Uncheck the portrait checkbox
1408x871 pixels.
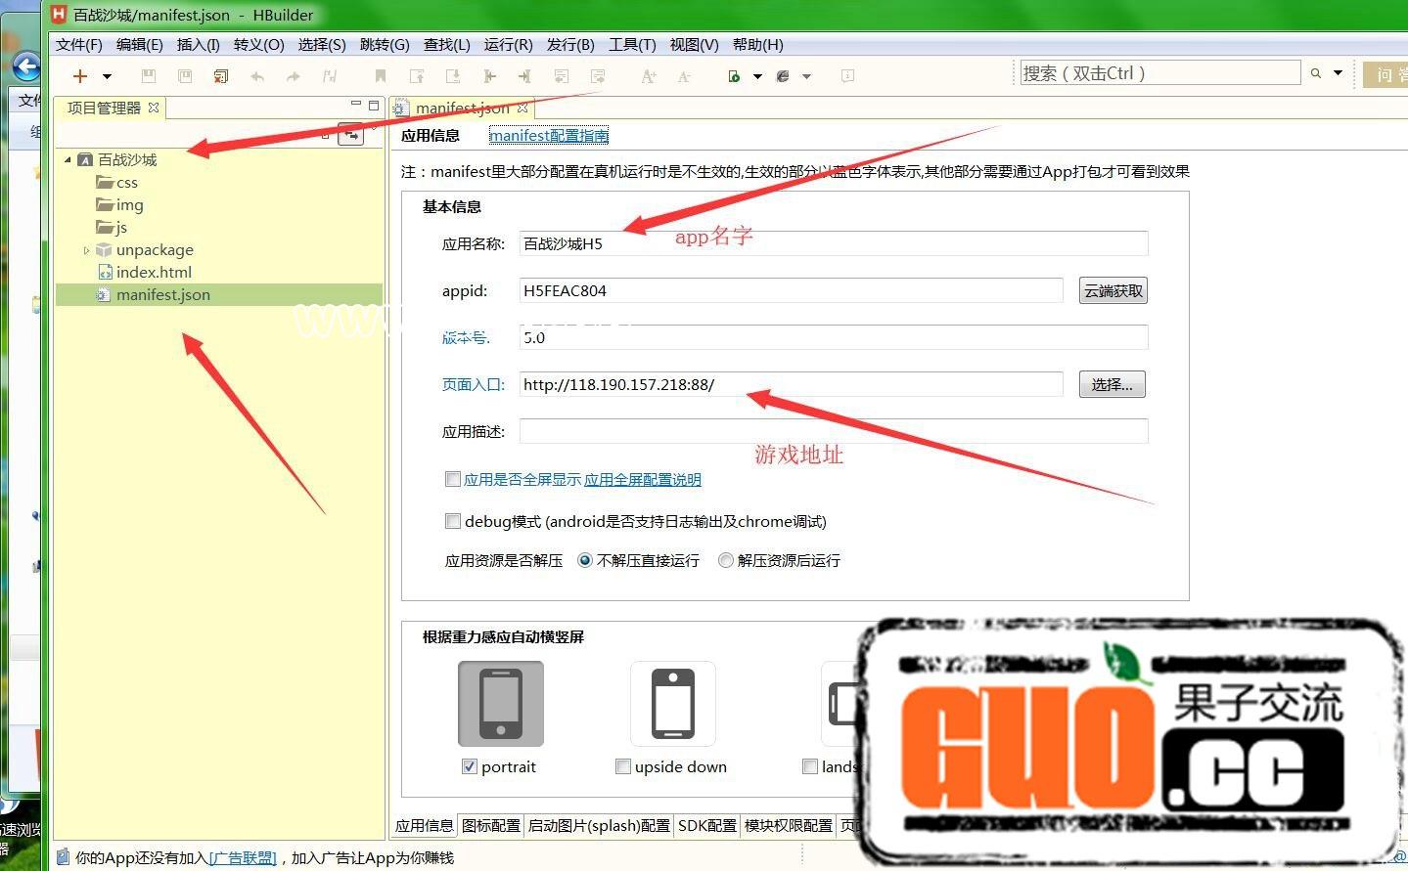pos(469,766)
